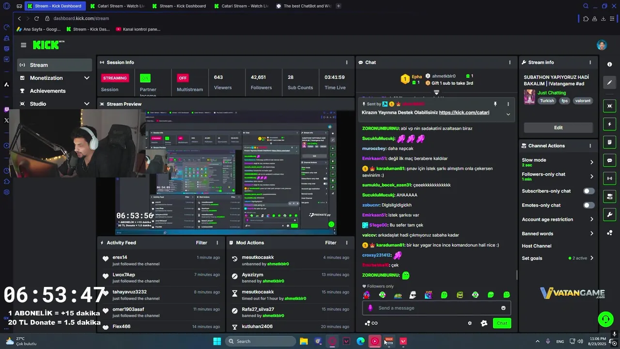
Task: Open pinned message three-dot menu
Action: click(x=508, y=104)
